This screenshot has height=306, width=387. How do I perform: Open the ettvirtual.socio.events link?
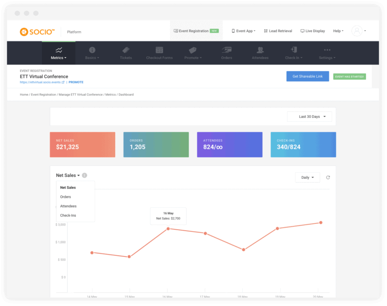point(40,83)
